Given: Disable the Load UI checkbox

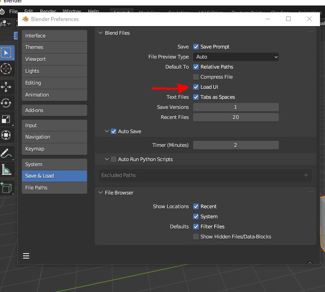Looking at the screenshot, I should (x=196, y=87).
